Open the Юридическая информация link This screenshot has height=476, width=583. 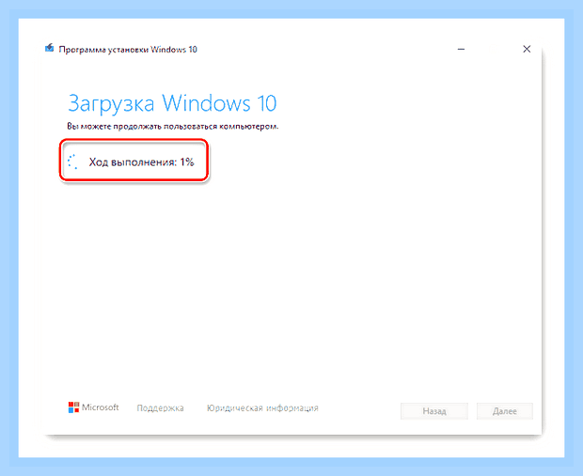(262, 408)
